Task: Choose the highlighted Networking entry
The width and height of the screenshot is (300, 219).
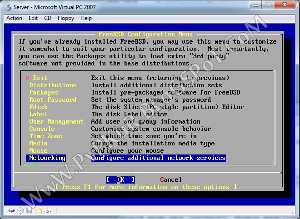Action: pyautogui.click(x=46, y=158)
